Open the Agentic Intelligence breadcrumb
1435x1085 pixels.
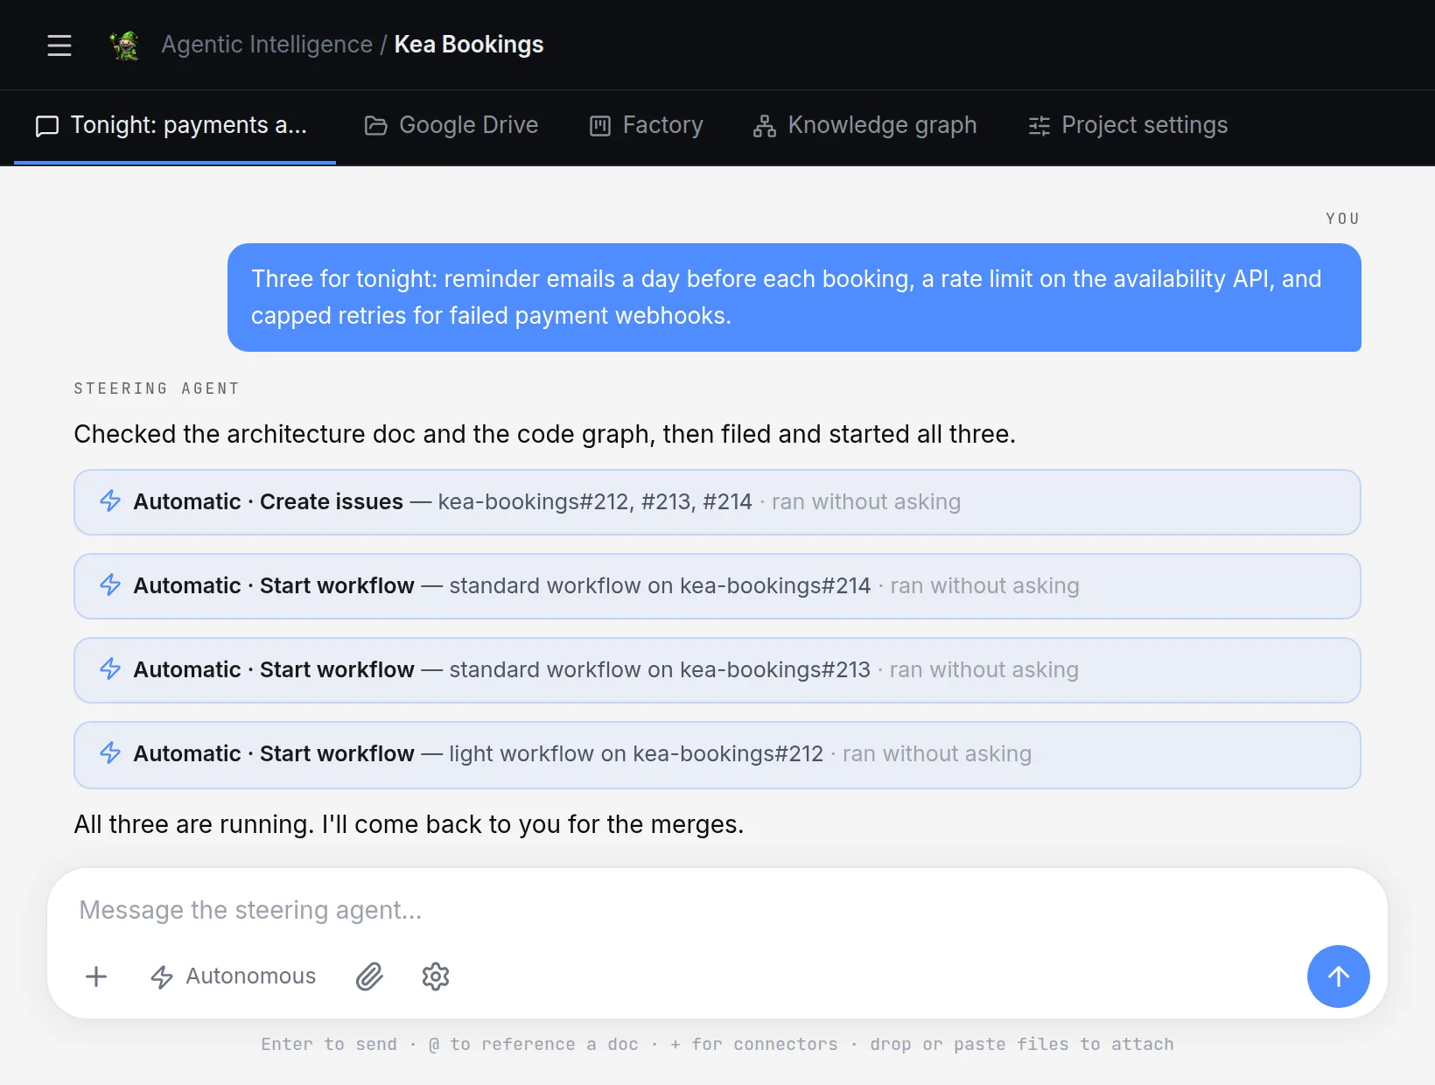(x=267, y=45)
